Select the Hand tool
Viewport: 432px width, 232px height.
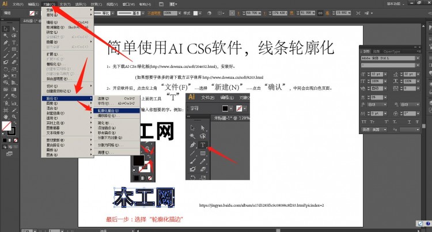[x=6, y=116]
